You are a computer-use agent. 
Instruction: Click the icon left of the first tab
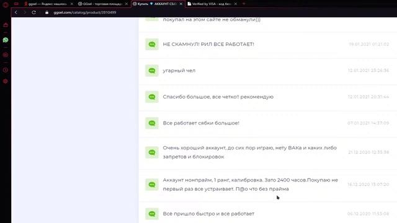click(x=16, y=4)
